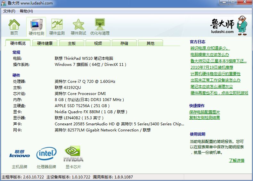253x181 pixels.
Task: Open the 首页 home icon
Action: click(x=14, y=27)
